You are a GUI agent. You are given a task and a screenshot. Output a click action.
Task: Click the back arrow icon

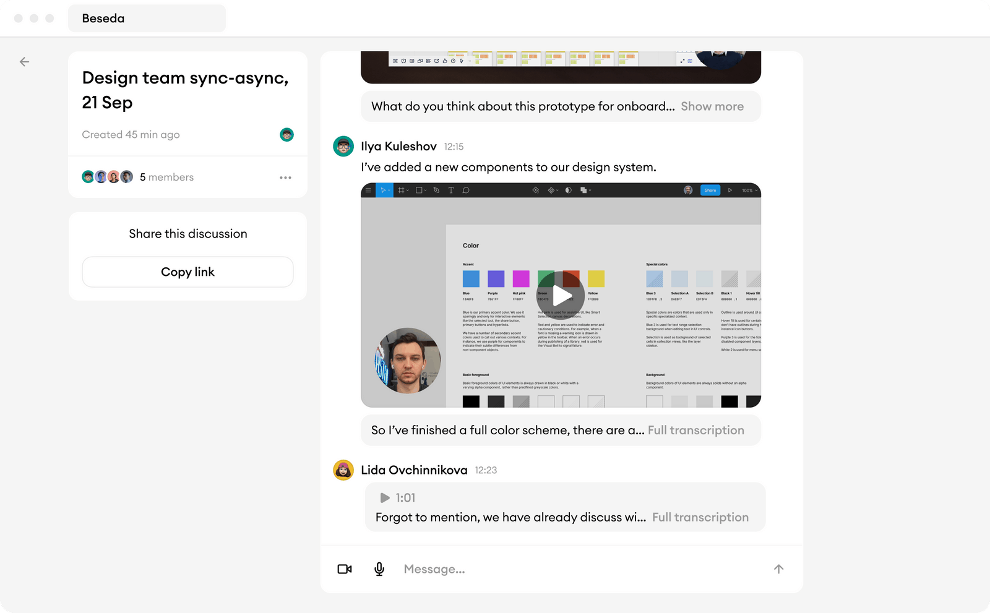(24, 62)
